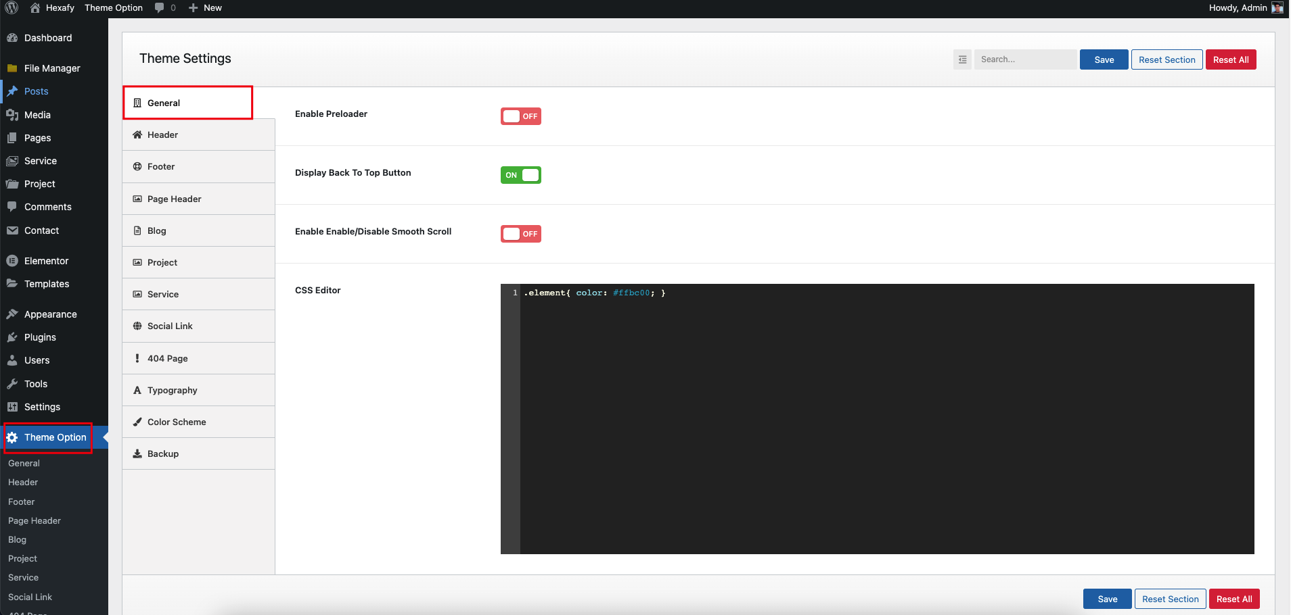Click the Posts pin icon
This screenshot has height=615, width=1291.
click(x=12, y=91)
